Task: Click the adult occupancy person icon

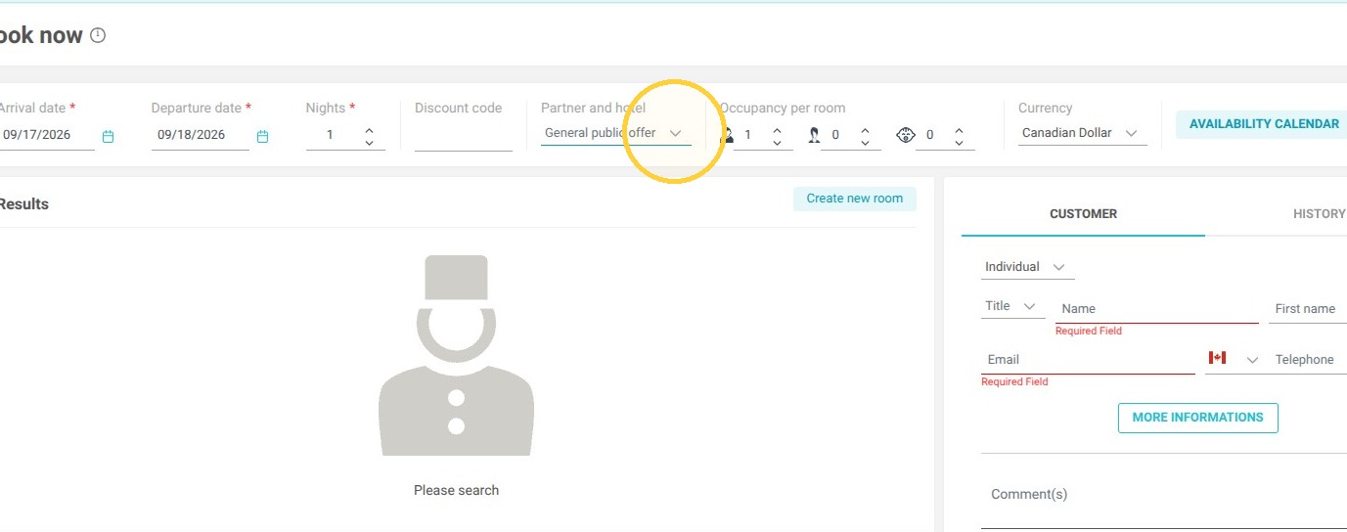Action: coord(727,135)
